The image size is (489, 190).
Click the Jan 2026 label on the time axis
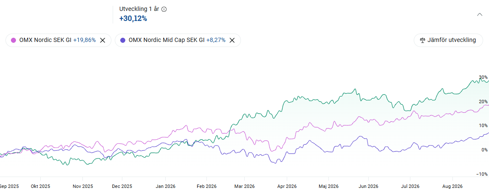pos(165,186)
